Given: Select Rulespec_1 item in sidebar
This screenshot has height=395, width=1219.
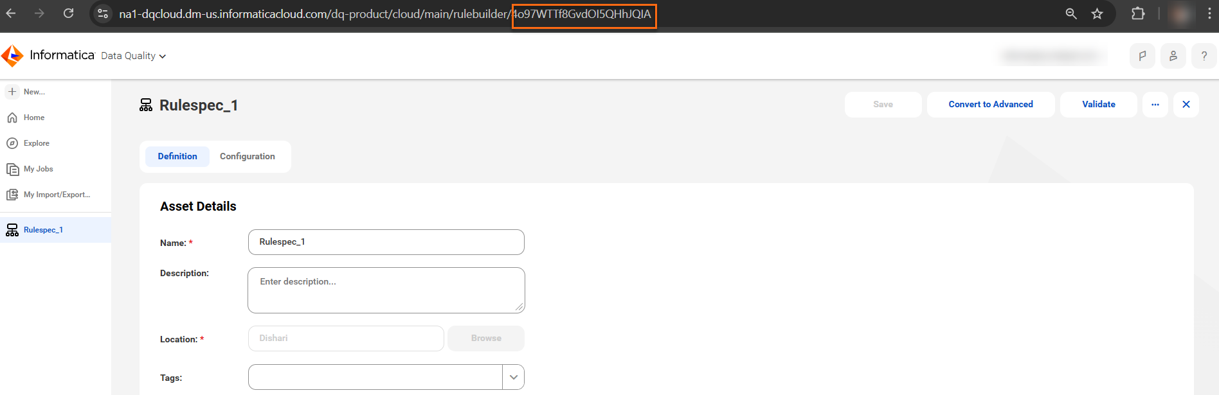Looking at the screenshot, I should (55, 230).
